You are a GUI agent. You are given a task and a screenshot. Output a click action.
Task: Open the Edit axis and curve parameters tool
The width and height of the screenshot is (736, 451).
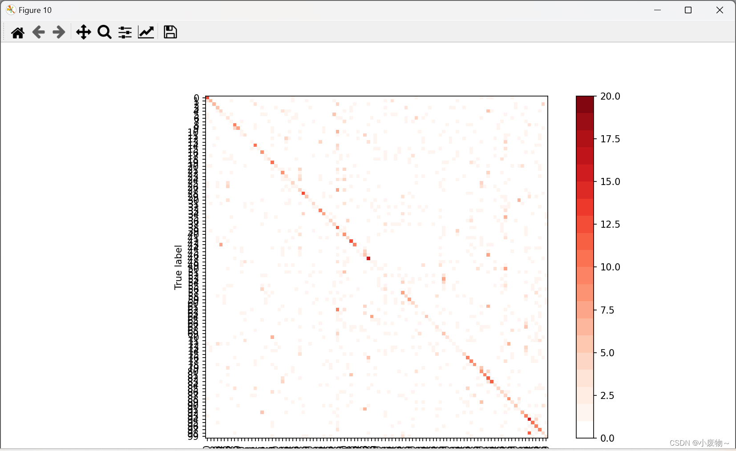(x=146, y=32)
